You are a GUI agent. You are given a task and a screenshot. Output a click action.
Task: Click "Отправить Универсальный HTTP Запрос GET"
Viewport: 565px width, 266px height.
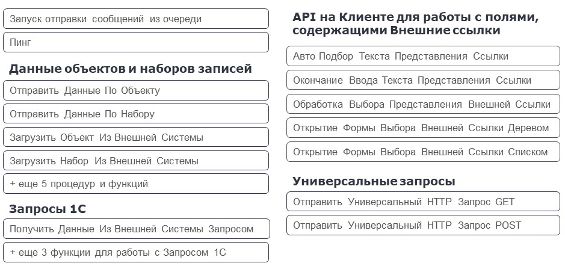423,202
